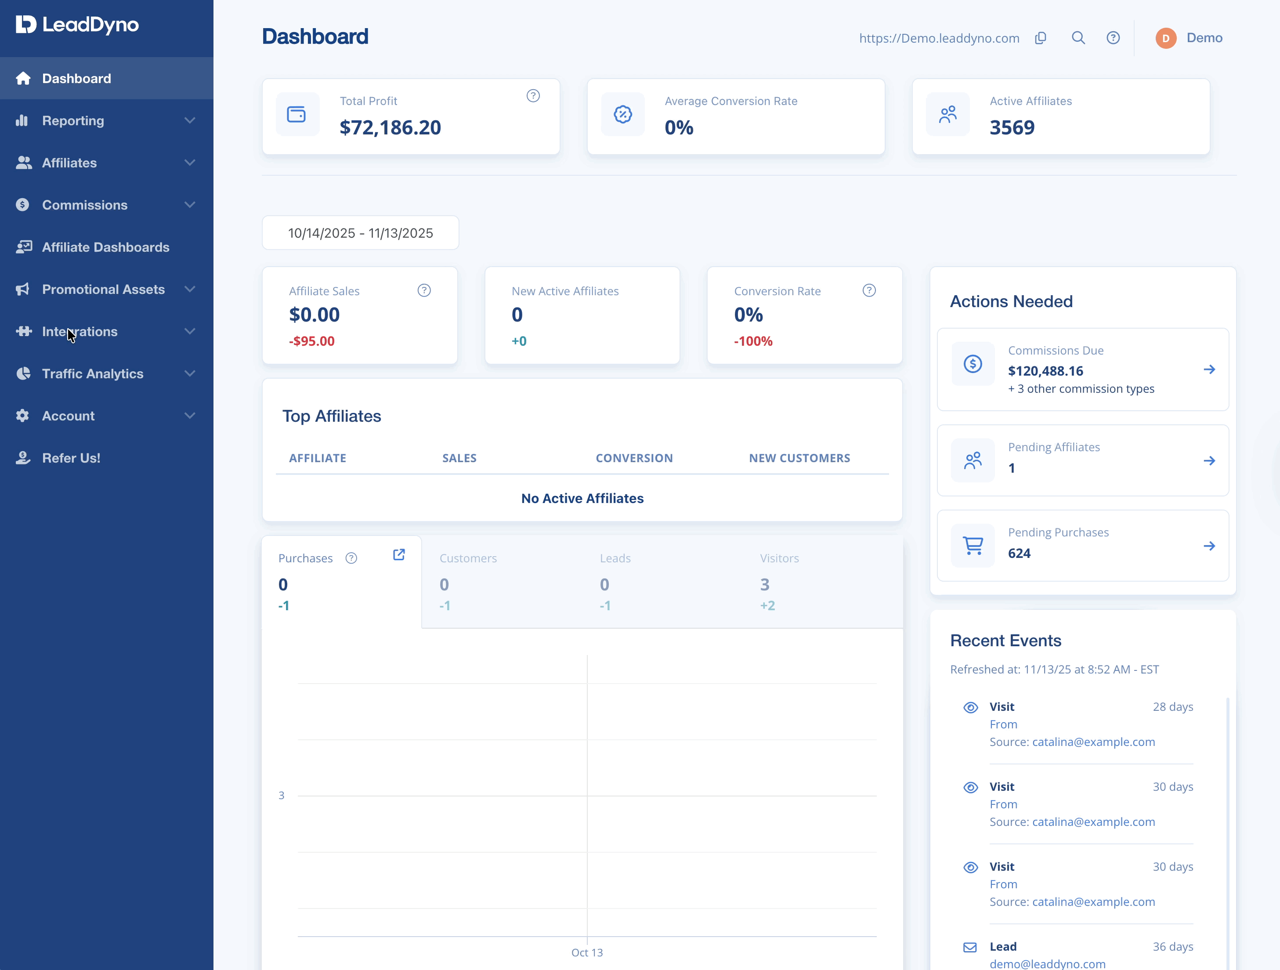Click the Purchases help icon

[351, 558]
